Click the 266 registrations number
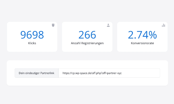174x104 pixels. point(87,35)
